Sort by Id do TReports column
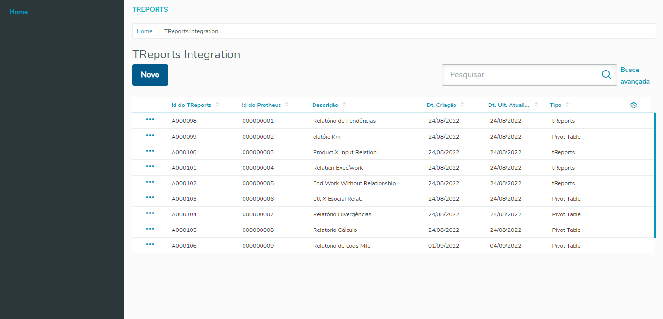The height and width of the screenshot is (319, 663). coord(192,105)
